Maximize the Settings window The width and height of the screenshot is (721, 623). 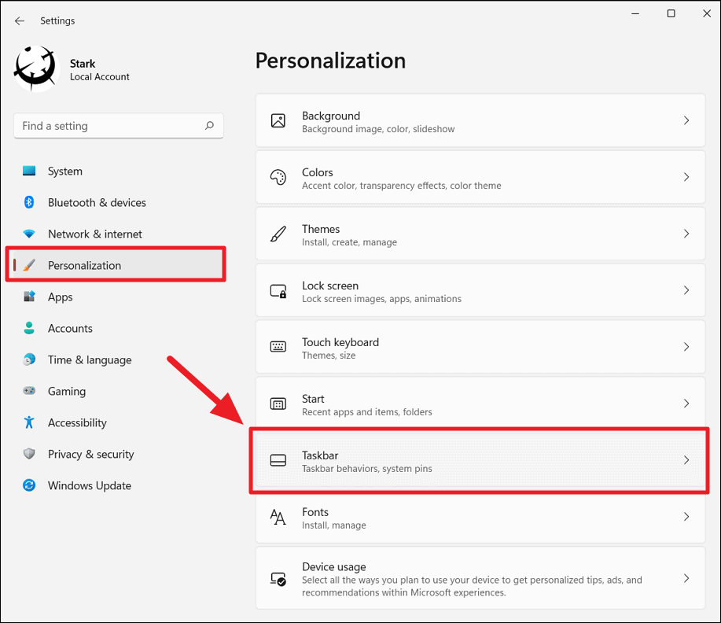tap(671, 13)
